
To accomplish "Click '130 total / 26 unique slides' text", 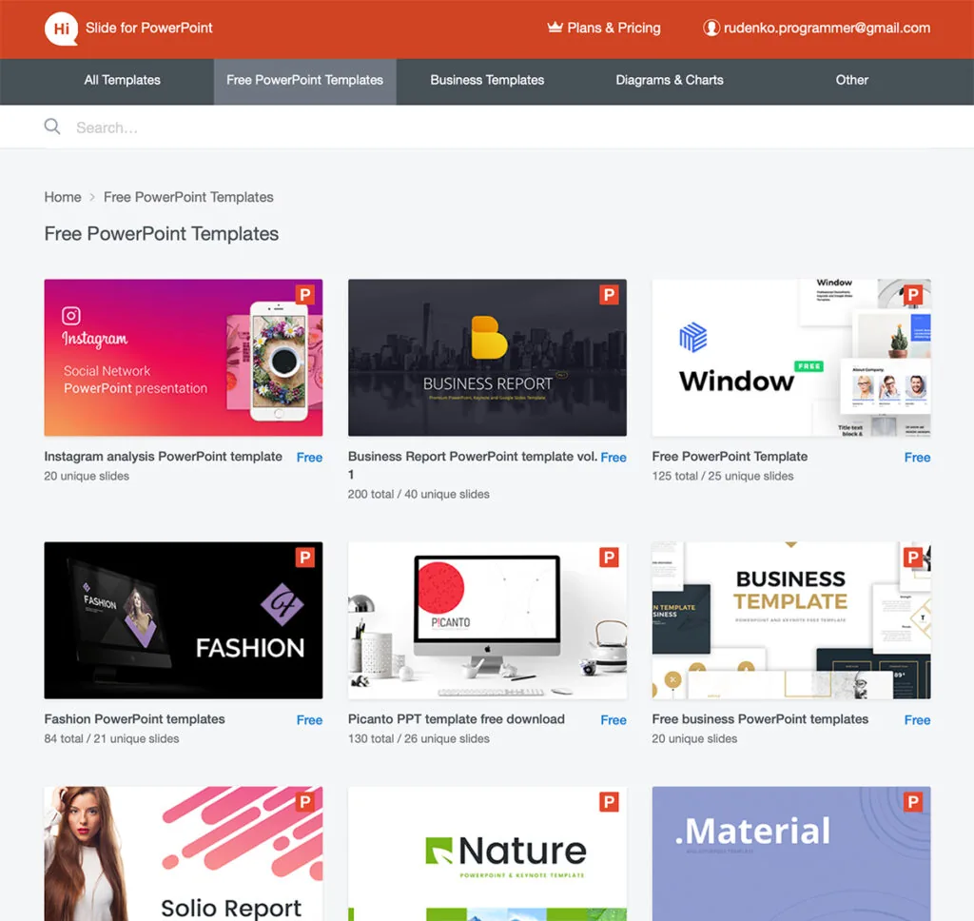I will pyautogui.click(x=419, y=739).
